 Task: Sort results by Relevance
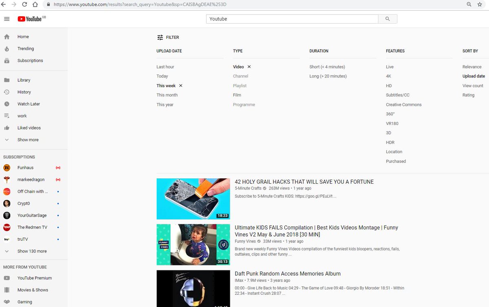[472, 67]
